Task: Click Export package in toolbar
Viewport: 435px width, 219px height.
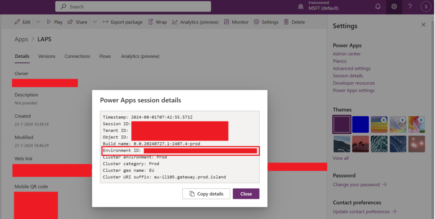Action: pyautogui.click(x=122, y=22)
